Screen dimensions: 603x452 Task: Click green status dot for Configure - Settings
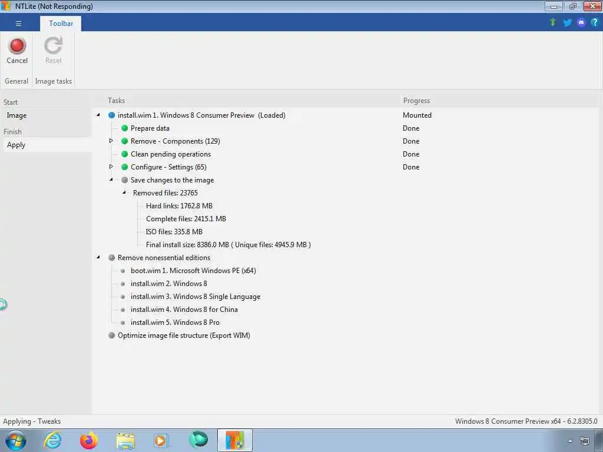point(125,167)
